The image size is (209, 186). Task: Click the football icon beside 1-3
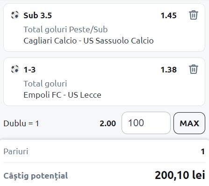tap(15, 69)
